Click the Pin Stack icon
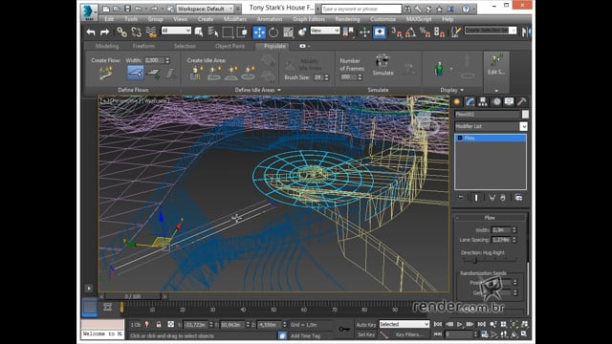Viewport: 612px width, 344px height. [x=461, y=198]
